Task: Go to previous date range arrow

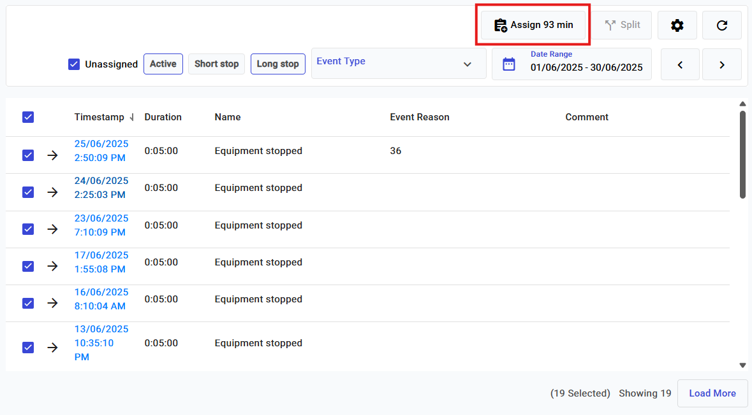Action: pyautogui.click(x=680, y=64)
